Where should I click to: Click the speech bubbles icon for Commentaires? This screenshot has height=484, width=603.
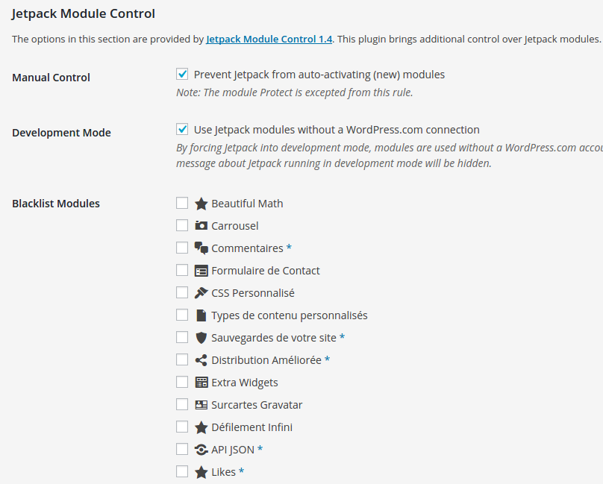point(201,248)
